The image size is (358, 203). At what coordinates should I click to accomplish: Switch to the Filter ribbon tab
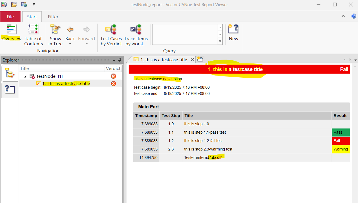53,17
